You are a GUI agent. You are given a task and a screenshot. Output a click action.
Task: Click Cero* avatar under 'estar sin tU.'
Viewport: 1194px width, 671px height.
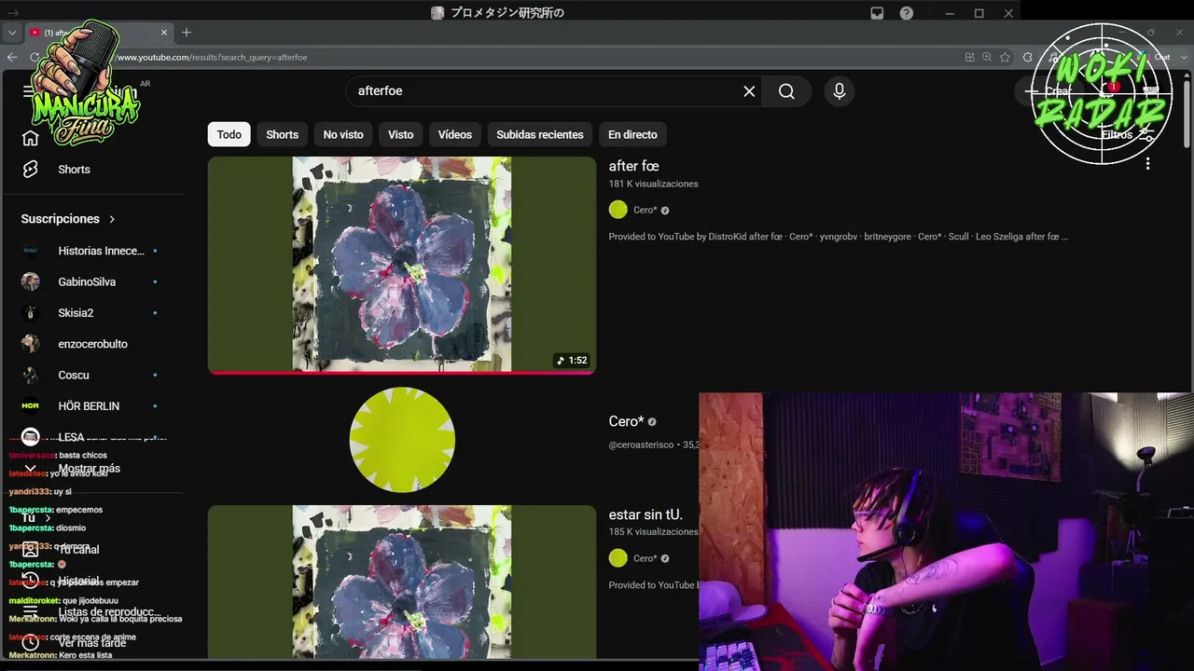pyautogui.click(x=618, y=558)
